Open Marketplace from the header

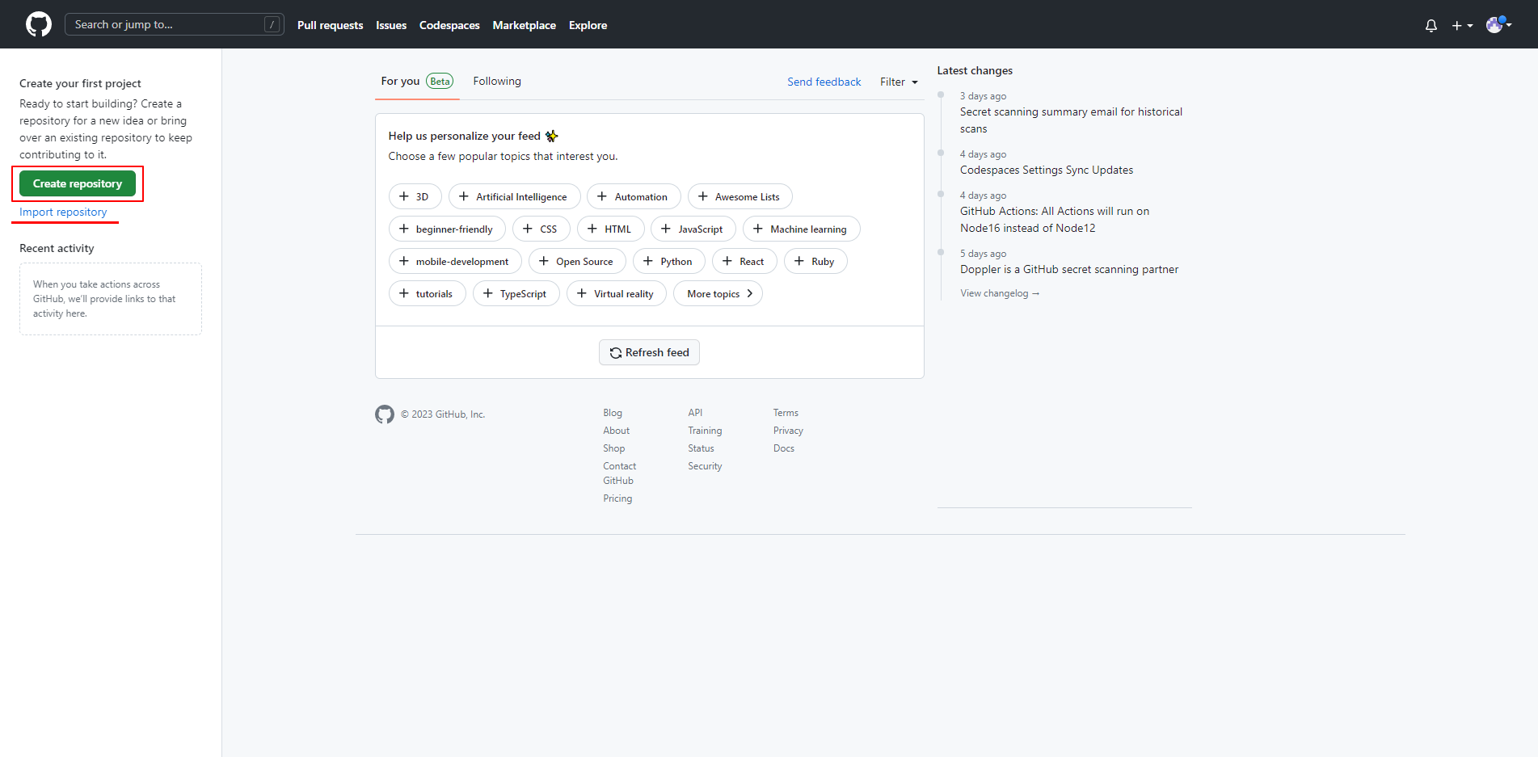click(x=525, y=25)
